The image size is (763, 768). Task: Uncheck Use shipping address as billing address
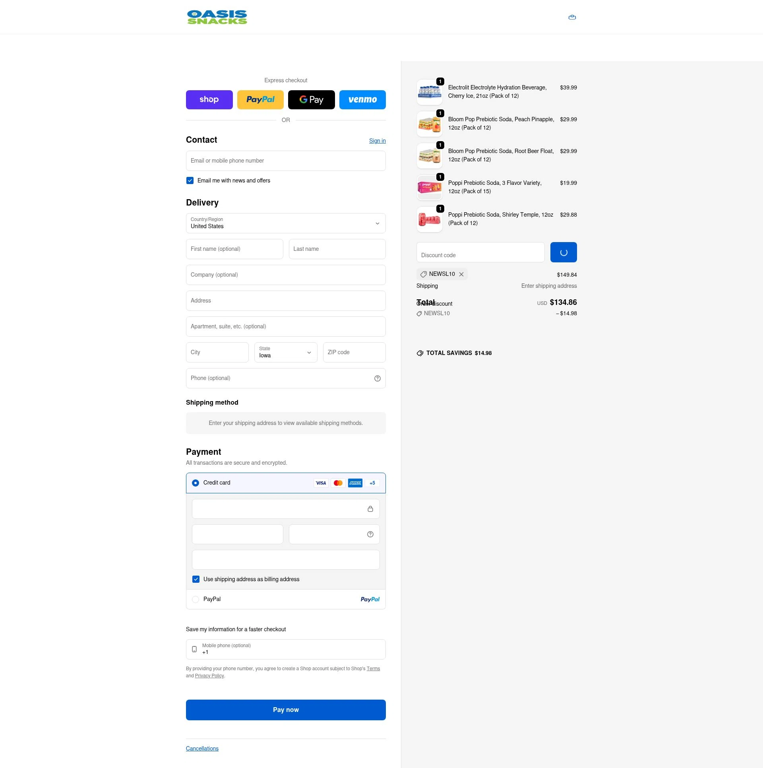click(x=196, y=579)
